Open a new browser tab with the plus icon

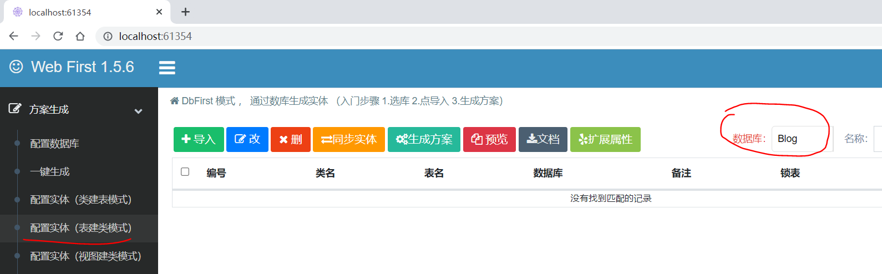(185, 12)
